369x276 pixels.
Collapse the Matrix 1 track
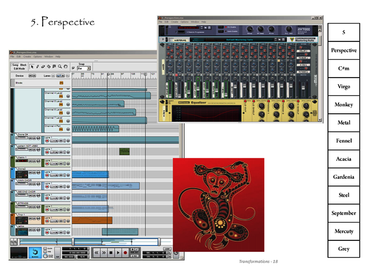click(12, 157)
